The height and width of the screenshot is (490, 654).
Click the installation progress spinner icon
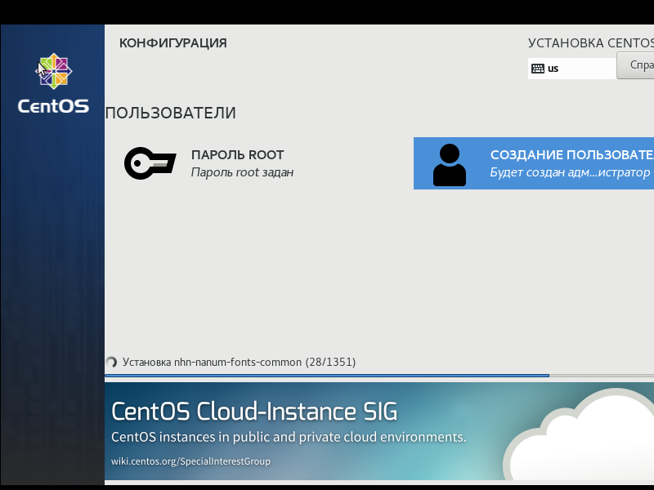[x=111, y=362]
